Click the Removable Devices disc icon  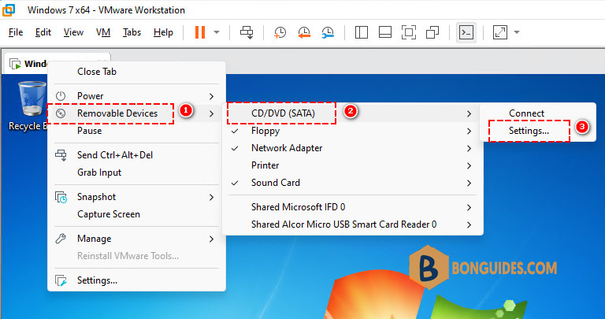(61, 113)
